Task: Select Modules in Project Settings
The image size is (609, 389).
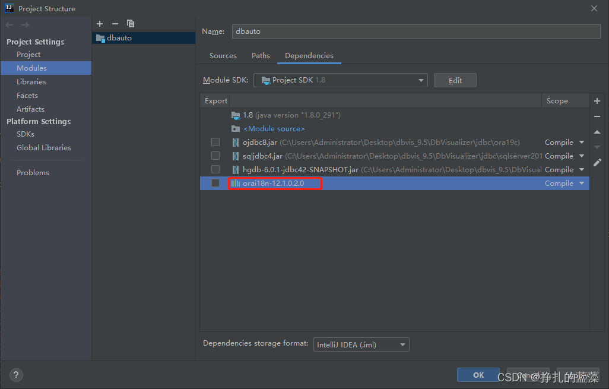Action: tap(46, 68)
